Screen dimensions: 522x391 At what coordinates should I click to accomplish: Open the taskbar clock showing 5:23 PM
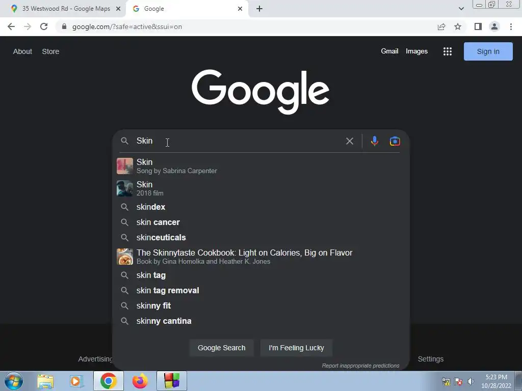click(x=496, y=381)
